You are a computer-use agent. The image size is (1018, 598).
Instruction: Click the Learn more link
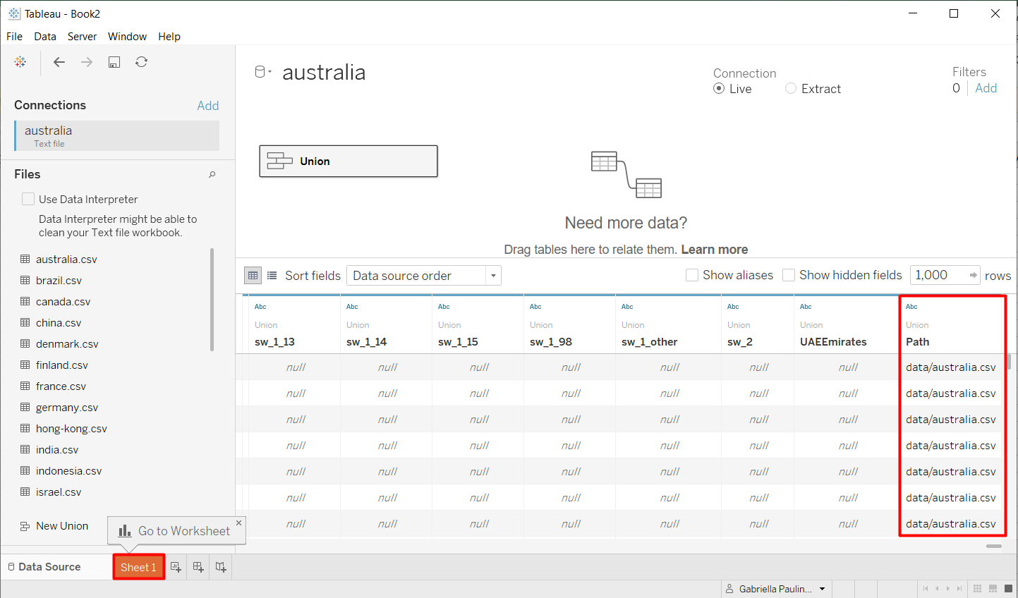[x=714, y=250]
